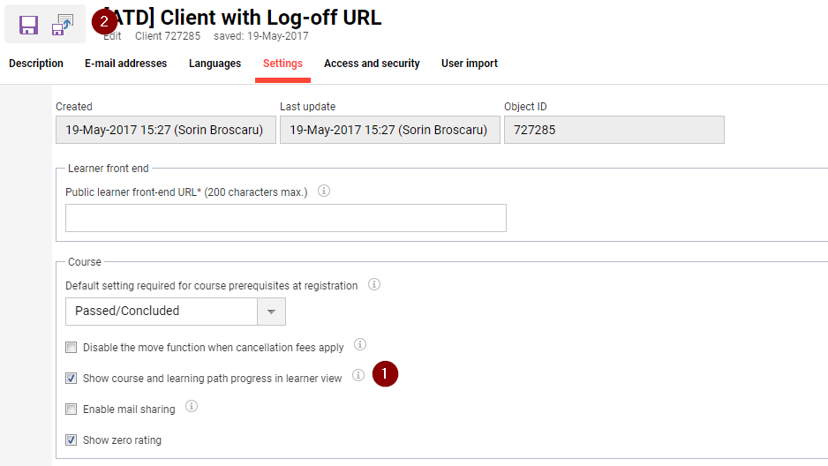Click the red numbered marker 1

(x=385, y=374)
